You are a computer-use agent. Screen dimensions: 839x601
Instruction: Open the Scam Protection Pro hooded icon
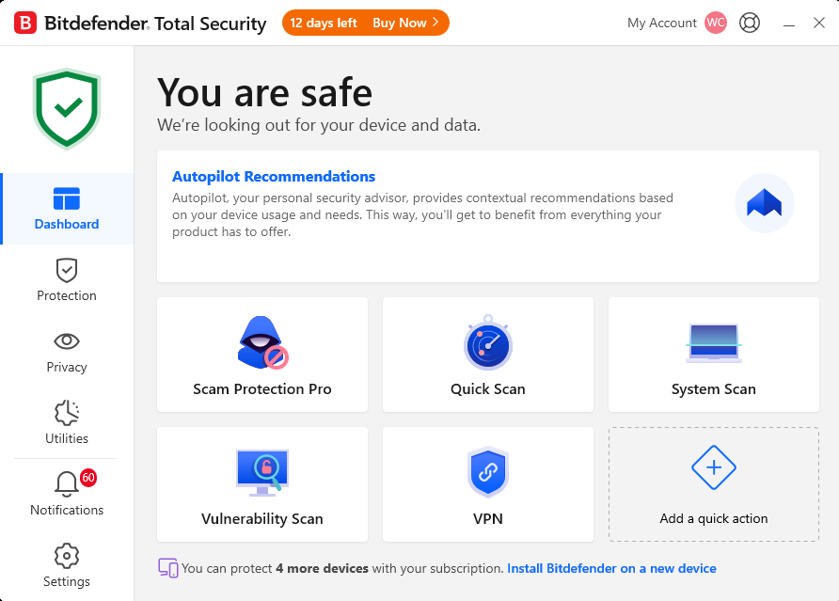(x=262, y=342)
